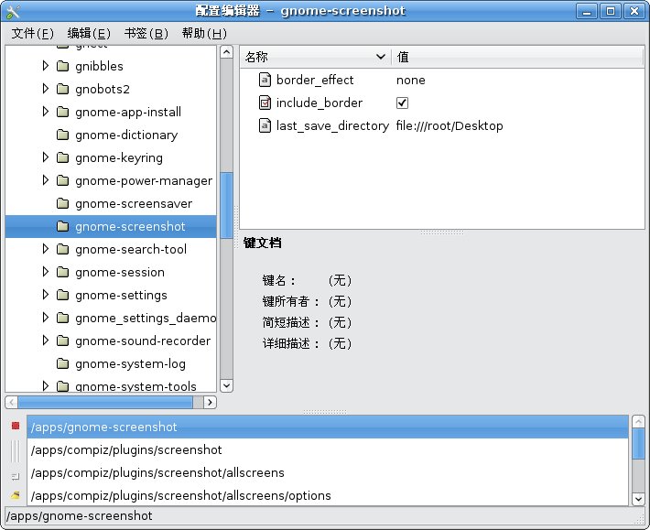Click the return-arrow icon beside search results

[16, 477]
